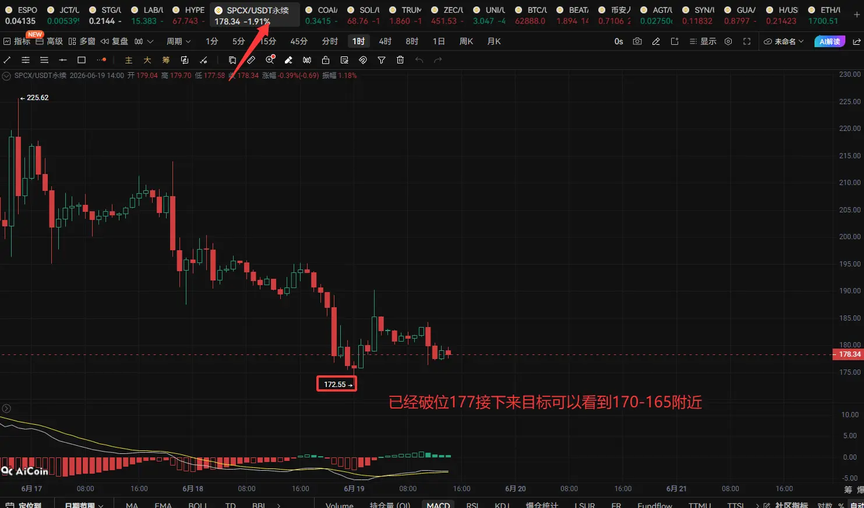Select the horizontal ray line tool
The height and width of the screenshot is (508, 864).
tap(63, 60)
